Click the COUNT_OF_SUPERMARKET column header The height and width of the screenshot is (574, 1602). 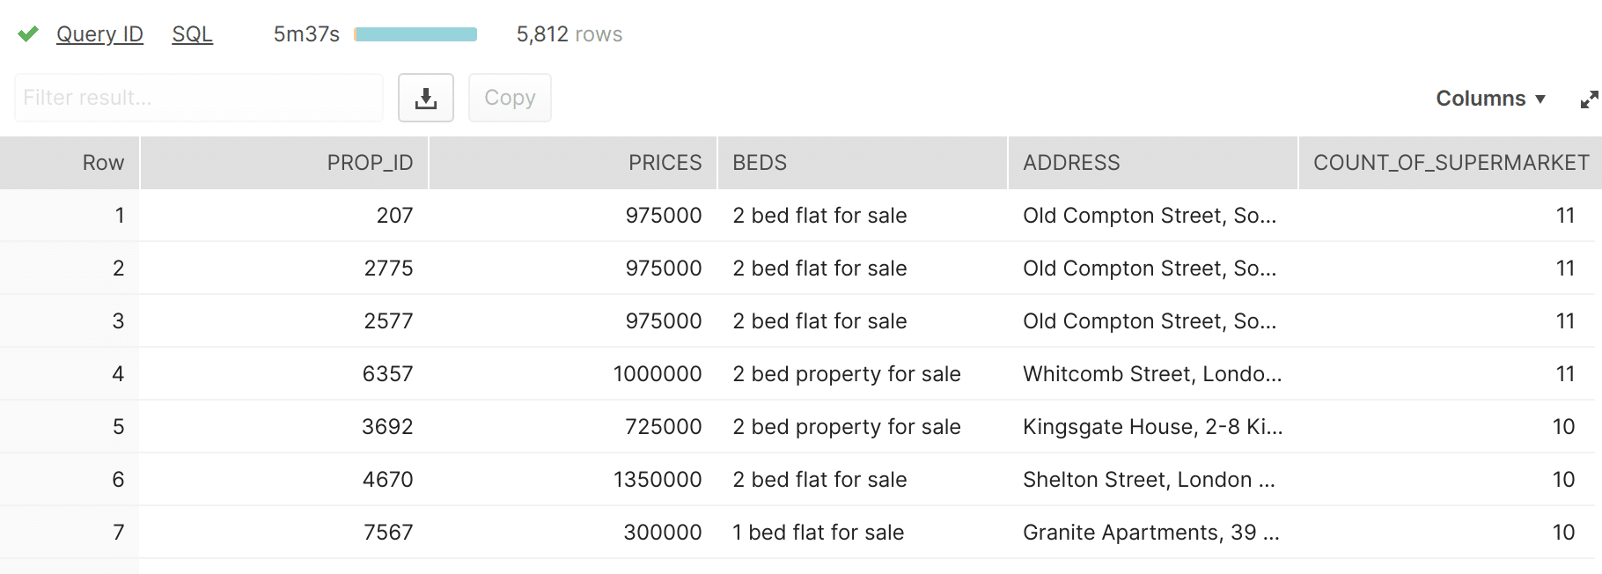coord(1451,163)
